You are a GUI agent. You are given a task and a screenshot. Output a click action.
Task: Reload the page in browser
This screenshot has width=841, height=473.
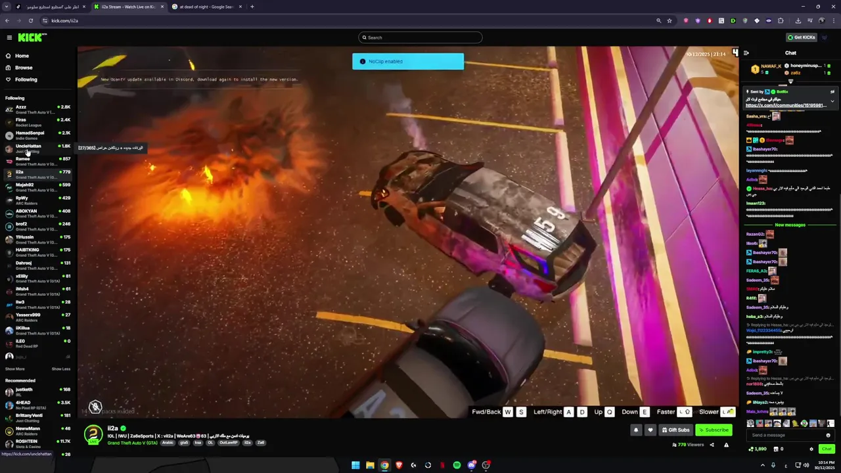30,20
